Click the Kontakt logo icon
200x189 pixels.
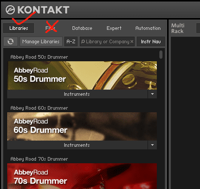tap(10, 10)
